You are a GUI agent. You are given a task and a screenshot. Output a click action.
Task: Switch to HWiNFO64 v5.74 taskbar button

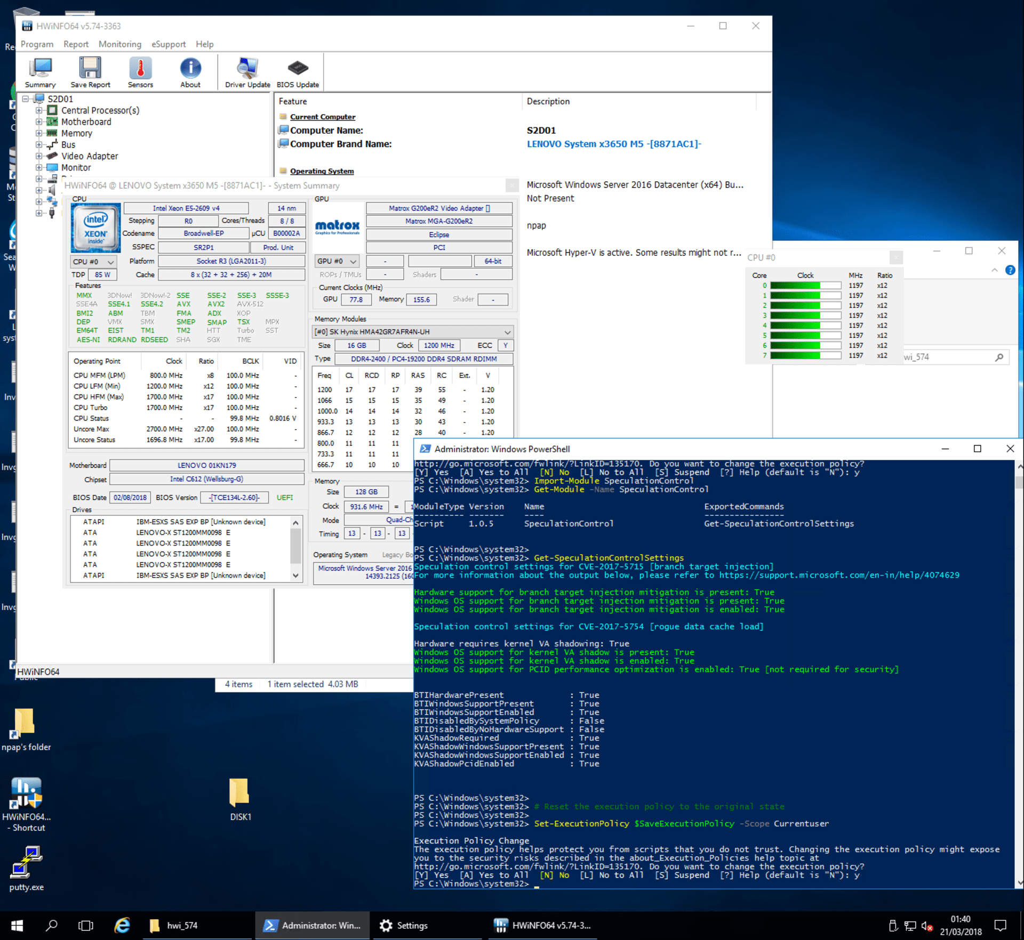[542, 926]
